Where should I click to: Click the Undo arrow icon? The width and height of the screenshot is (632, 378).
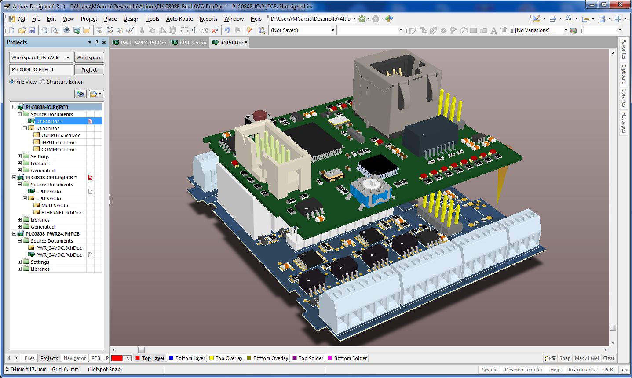tap(227, 30)
